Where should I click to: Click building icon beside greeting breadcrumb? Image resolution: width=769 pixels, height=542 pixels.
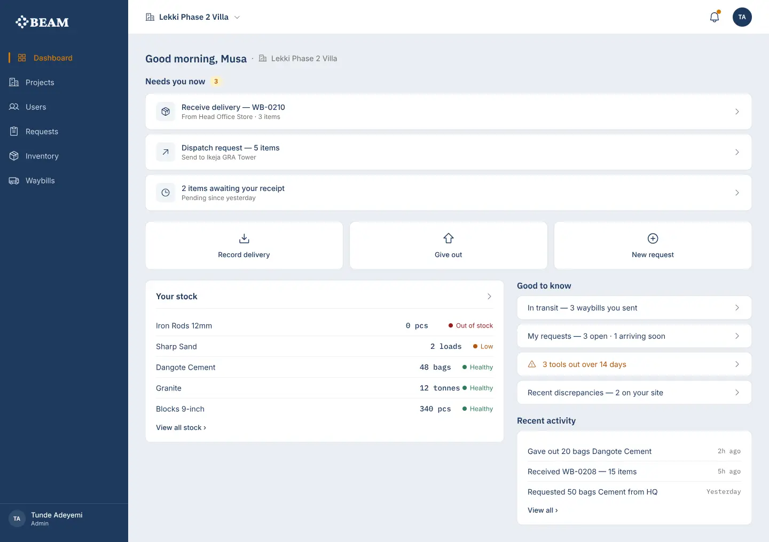[x=263, y=58]
